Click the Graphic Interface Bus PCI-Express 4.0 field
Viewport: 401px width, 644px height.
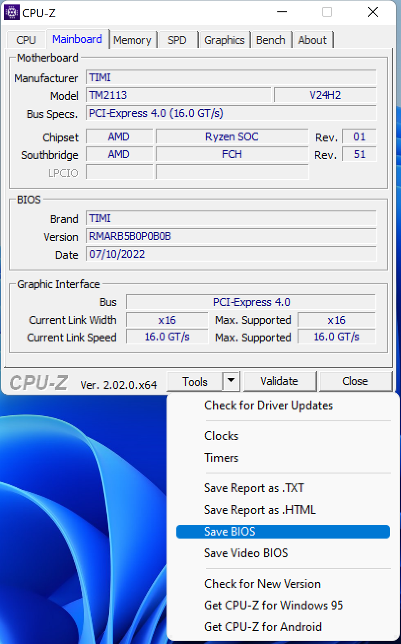click(x=251, y=302)
